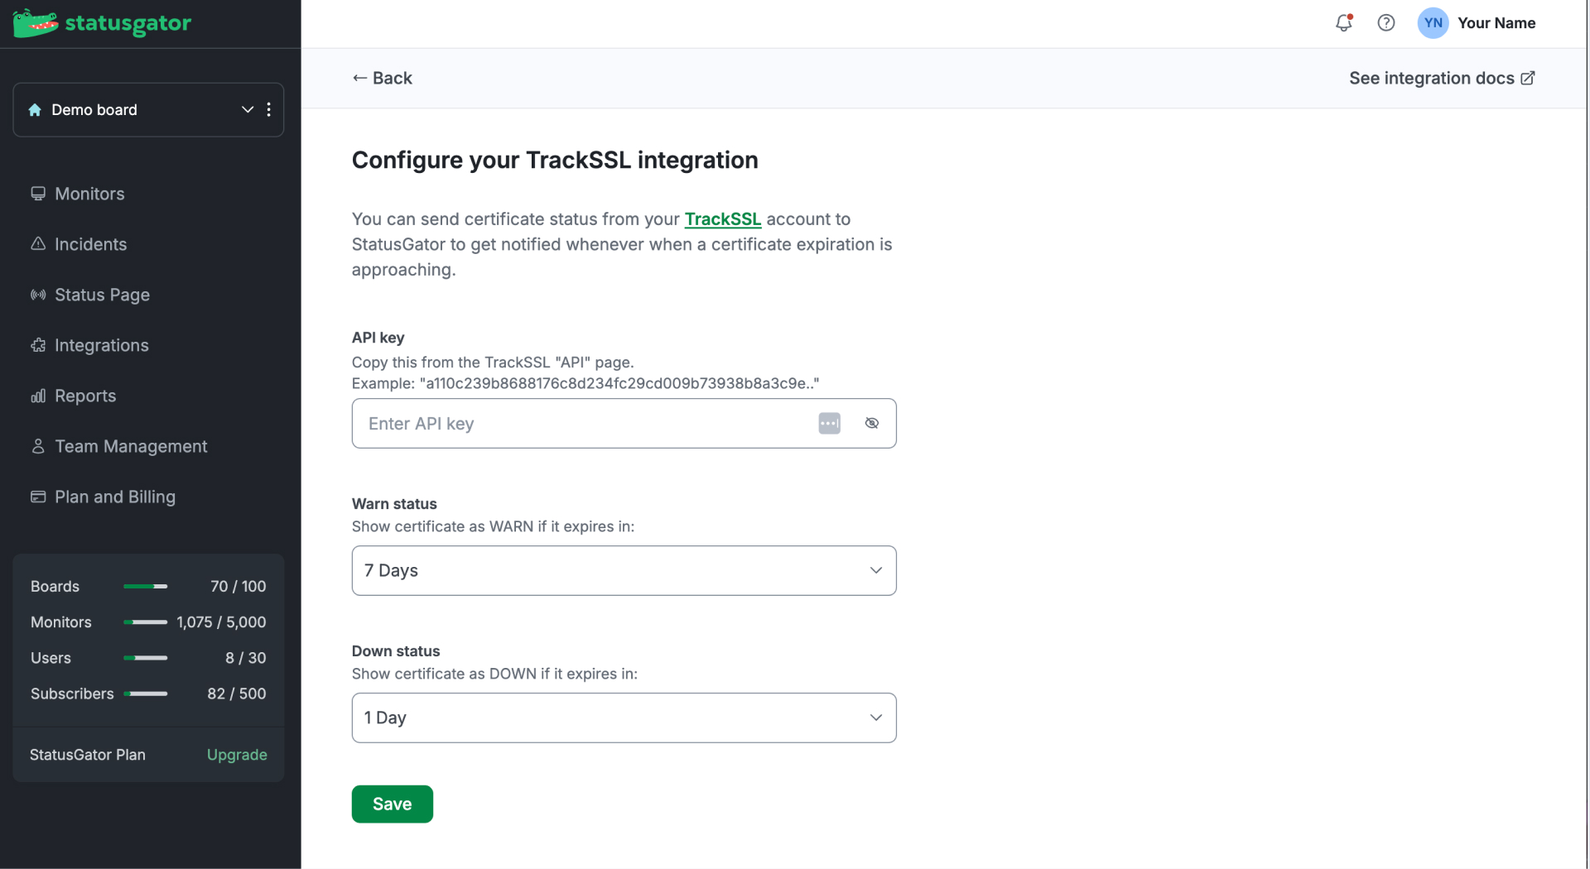Open Plan and Billing
1590x869 pixels.
tap(115, 497)
